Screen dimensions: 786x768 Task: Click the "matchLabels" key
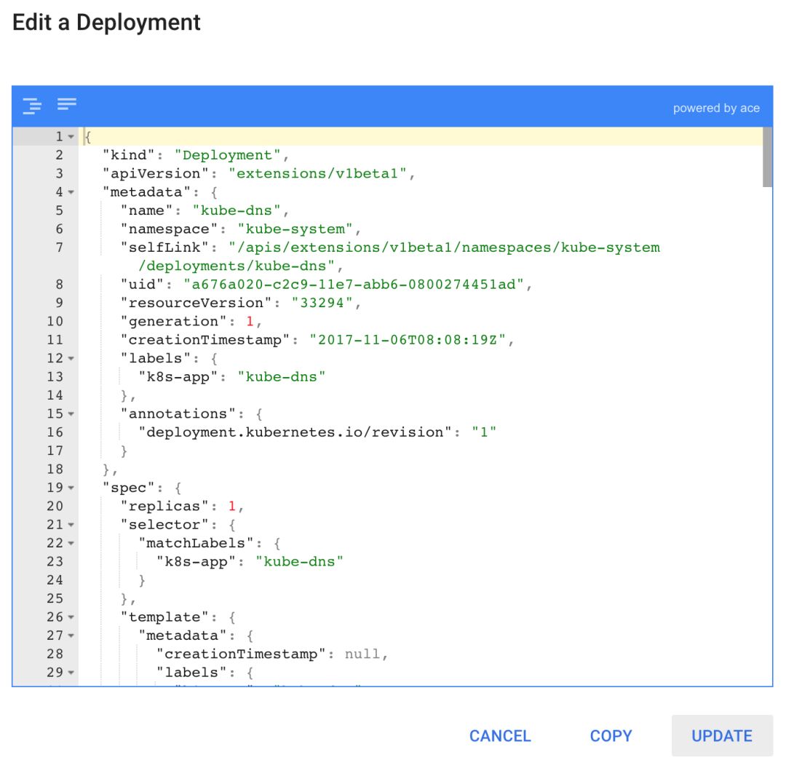[196, 543]
